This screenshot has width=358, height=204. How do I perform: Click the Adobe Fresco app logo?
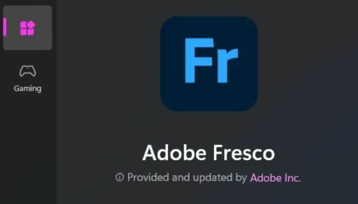[209, 64]
